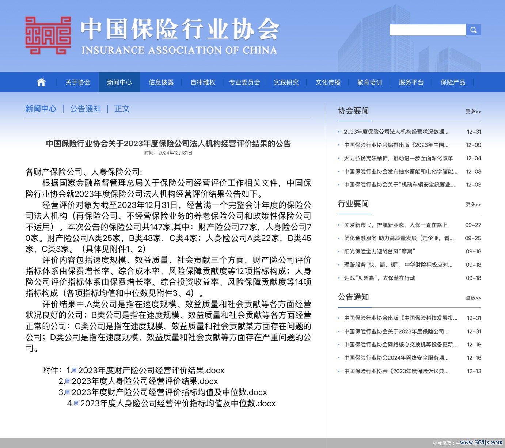Focus the site search input field
The height and width of the screenshot is (448, 505).
click(x=428, y=30)
